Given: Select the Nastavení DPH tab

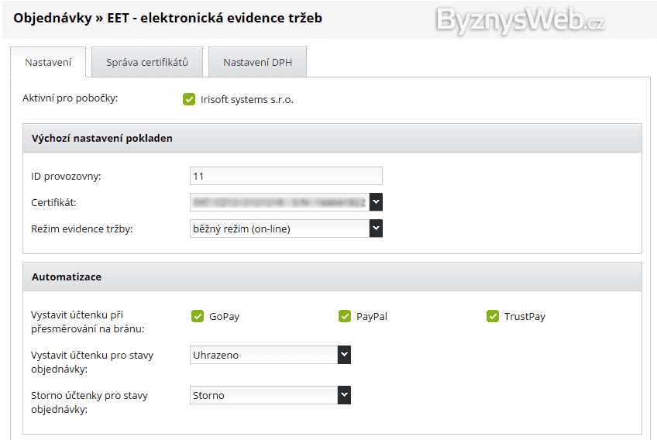Looking at the screenshot, I should (x=257, y=63).
